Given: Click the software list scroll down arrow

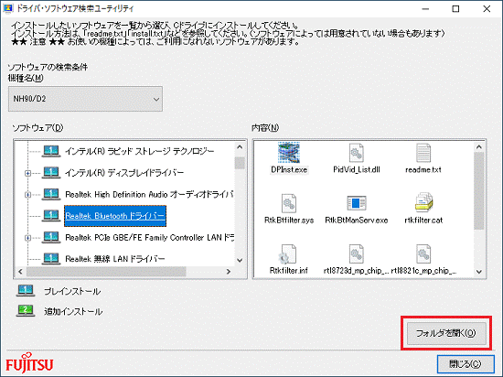Looking at the screenshot, I should (240, 260).
